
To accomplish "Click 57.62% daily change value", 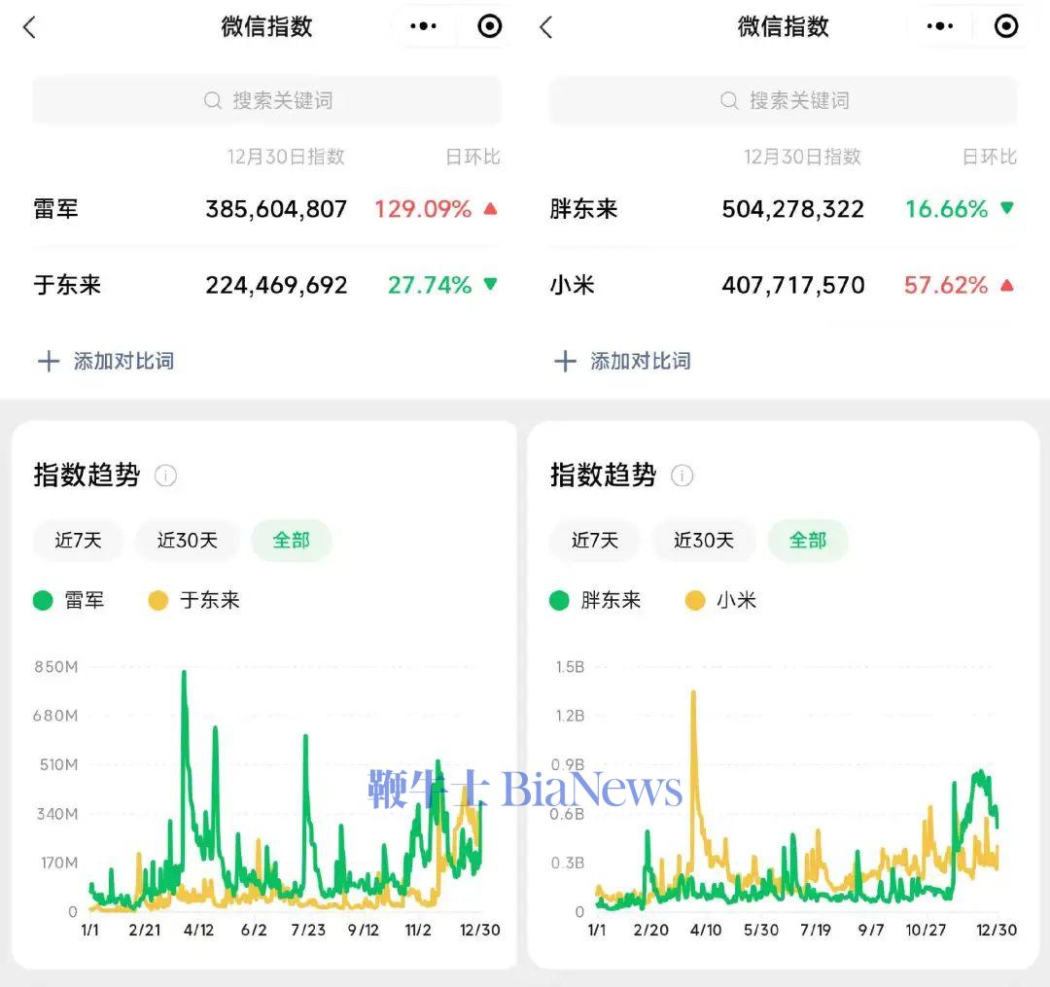I will tap(946, 285).
